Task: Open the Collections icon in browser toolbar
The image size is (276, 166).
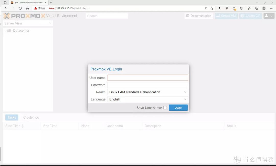Action: click(x=256, y=8)
